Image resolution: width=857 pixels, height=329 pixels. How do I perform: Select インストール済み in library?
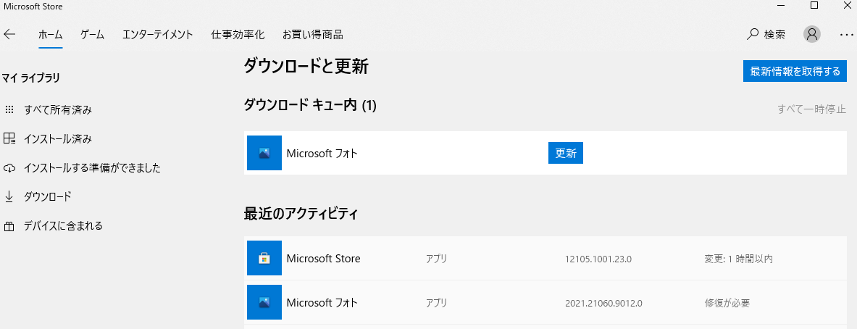click(58, 139)
